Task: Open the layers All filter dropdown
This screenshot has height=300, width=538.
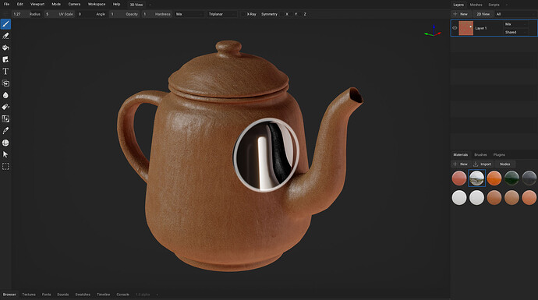Action: point(515,14)
